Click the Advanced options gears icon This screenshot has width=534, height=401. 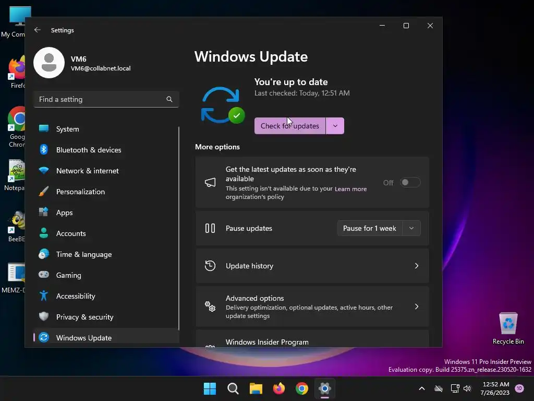tap(210, 306)
